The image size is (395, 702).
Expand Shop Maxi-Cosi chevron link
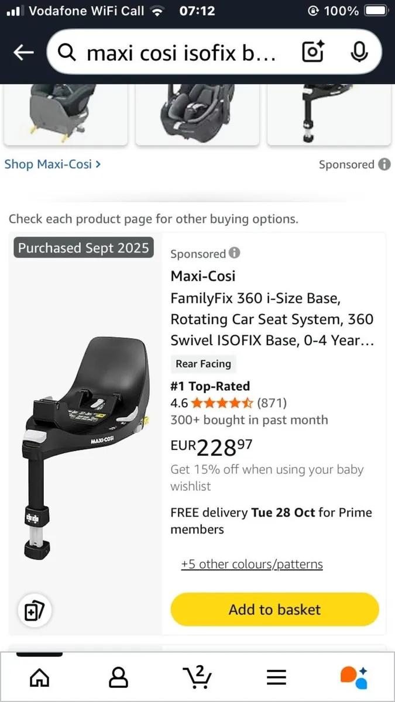[x=53, y=164]
